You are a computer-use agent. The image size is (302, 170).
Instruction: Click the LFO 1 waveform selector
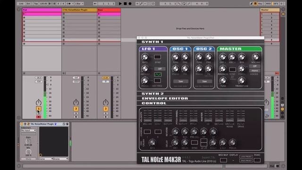tap(158, 74)
